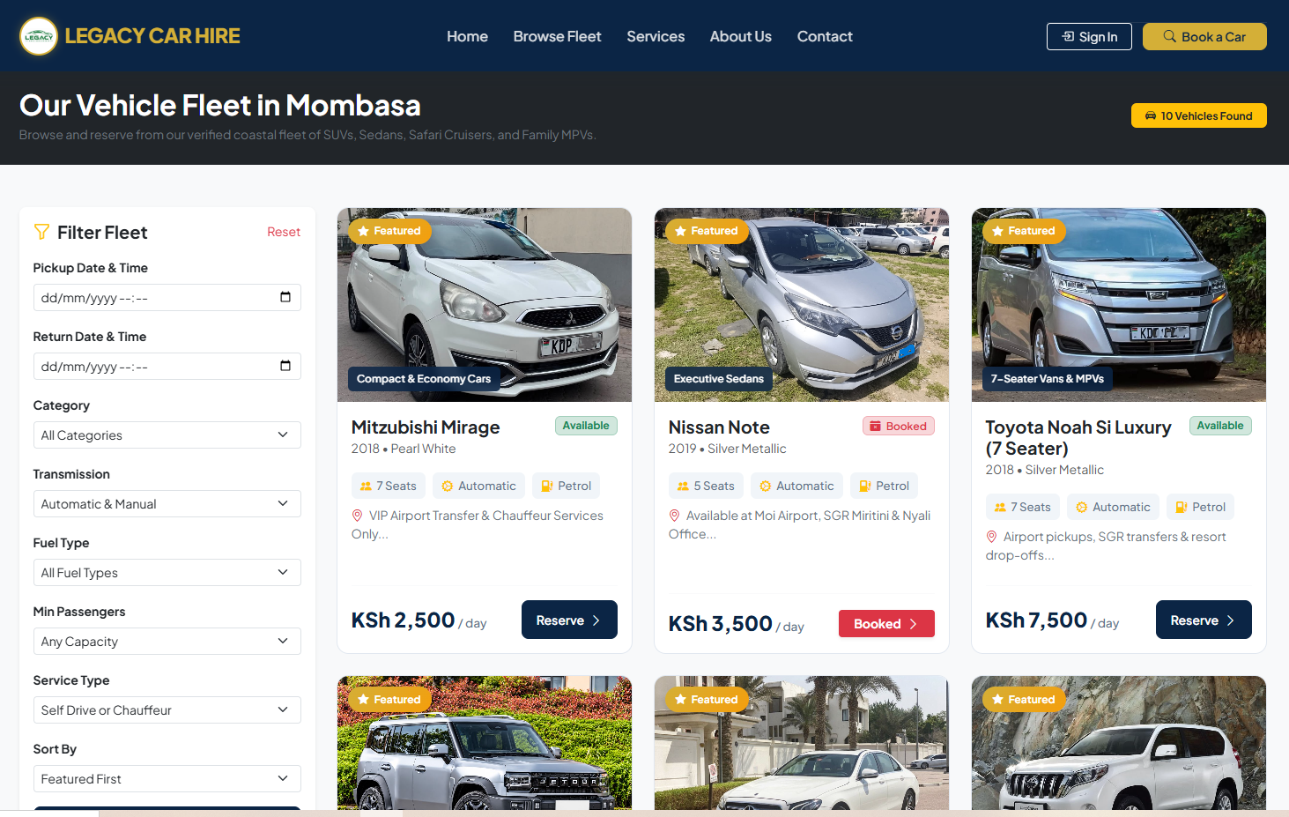Open the Nissan Note photo

click(802, 305)
